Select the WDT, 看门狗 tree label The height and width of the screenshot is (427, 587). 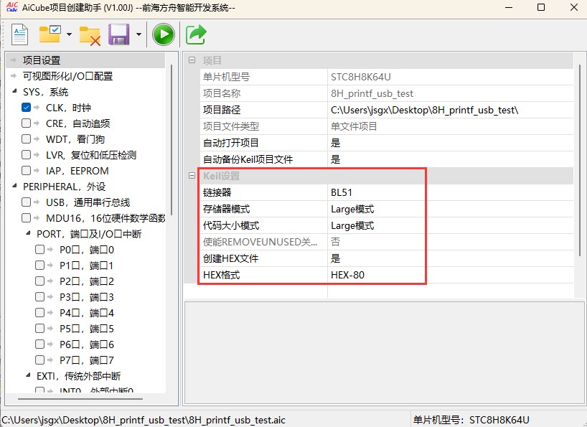point(75,139)
